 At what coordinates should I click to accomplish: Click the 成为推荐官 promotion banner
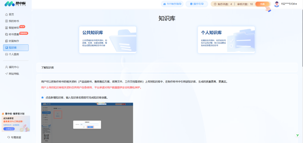pos(16,124)
